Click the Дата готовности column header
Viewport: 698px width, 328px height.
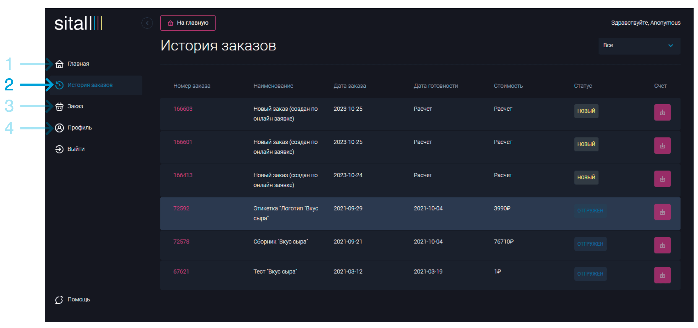pos(436,86)
